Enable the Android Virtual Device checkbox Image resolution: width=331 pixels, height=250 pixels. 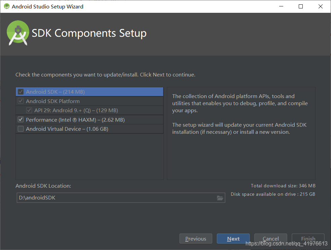tap(21, 129)
